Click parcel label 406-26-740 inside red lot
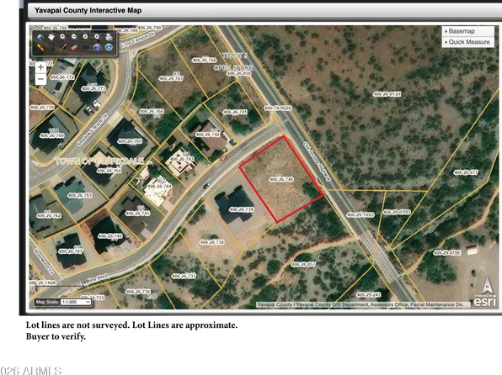The width and height of the screenshot is (502, 375). click(281, 180)
